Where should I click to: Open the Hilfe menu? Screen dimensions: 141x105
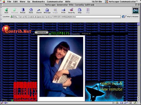coord(68,1)
